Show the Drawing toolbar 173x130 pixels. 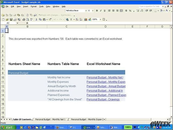click(x=90, y=19)
